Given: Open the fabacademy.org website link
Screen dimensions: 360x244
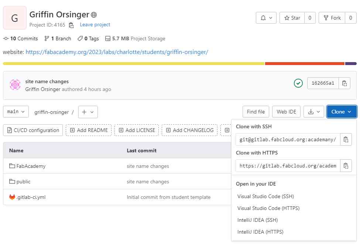Looking at the screenshot, I should (117, 52).
